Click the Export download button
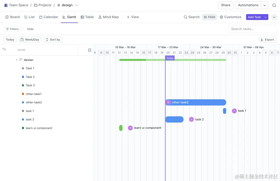This screenshot has height=181, width=280. (268, 40)
